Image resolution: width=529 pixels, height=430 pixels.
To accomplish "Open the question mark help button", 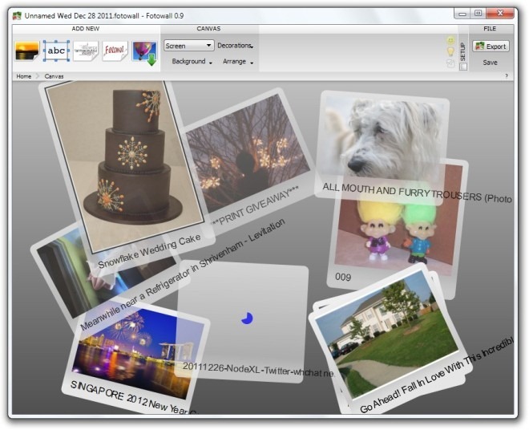I will 507,76.
